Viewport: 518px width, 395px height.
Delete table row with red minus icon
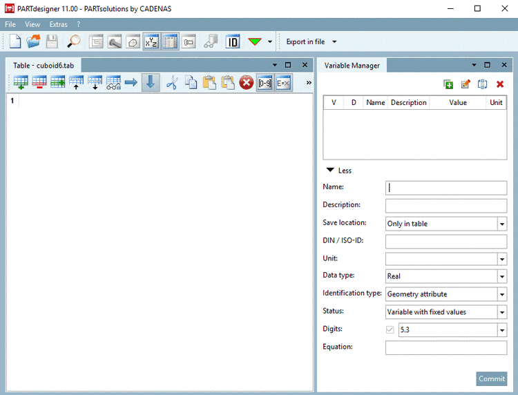pyautogui.click(x=39, y=83)
